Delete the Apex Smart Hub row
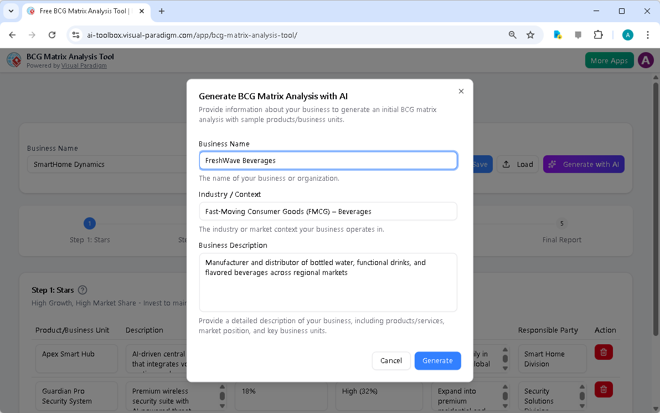 click(604, 352)
